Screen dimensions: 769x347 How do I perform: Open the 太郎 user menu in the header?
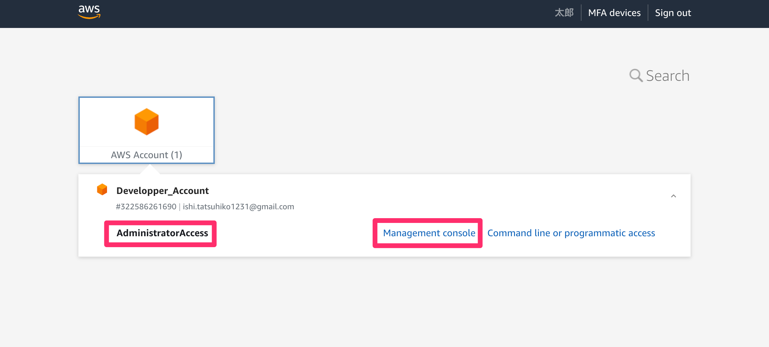click(x=564, y=13)
